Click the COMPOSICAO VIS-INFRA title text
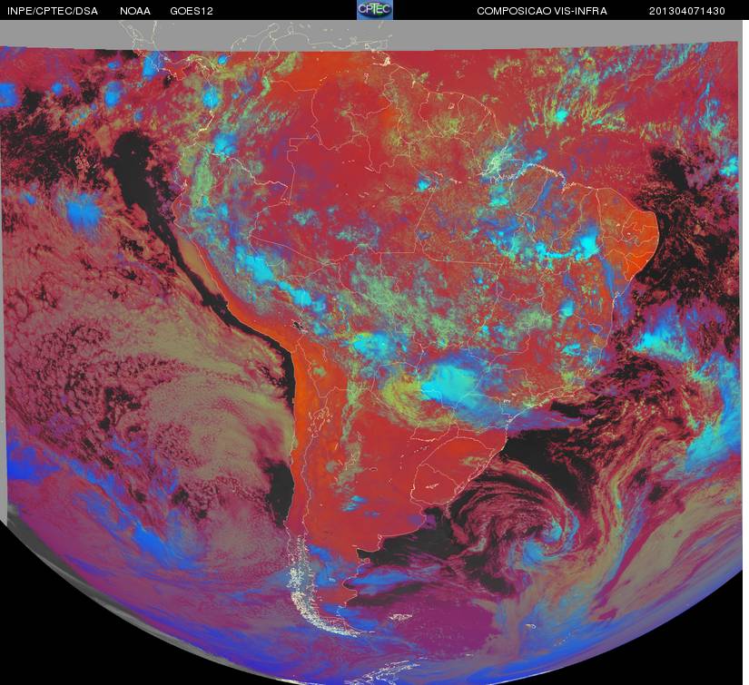Image resolution: width=749 pixels, height=685 pixels. (542, 11)
